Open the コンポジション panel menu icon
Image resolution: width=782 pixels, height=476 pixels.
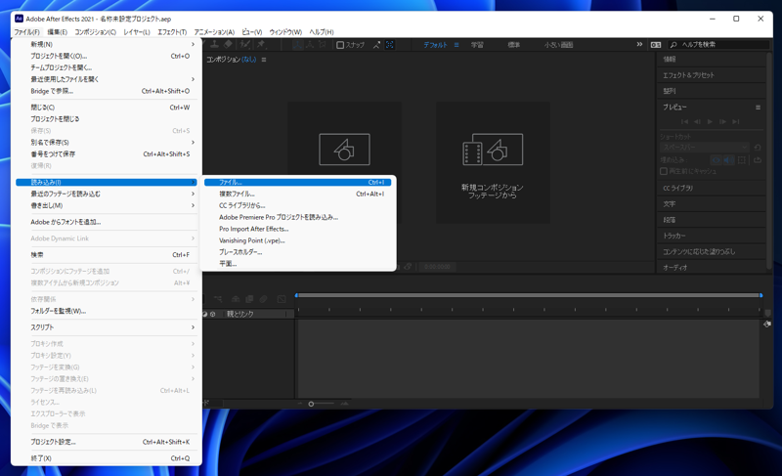[264, 60]
